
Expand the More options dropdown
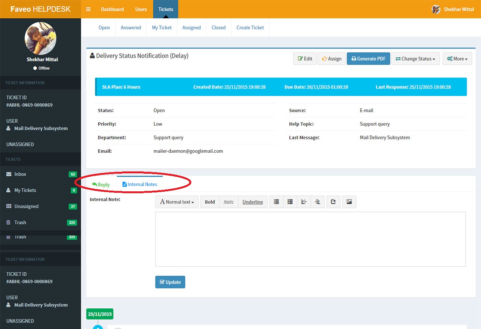(457, 59)
